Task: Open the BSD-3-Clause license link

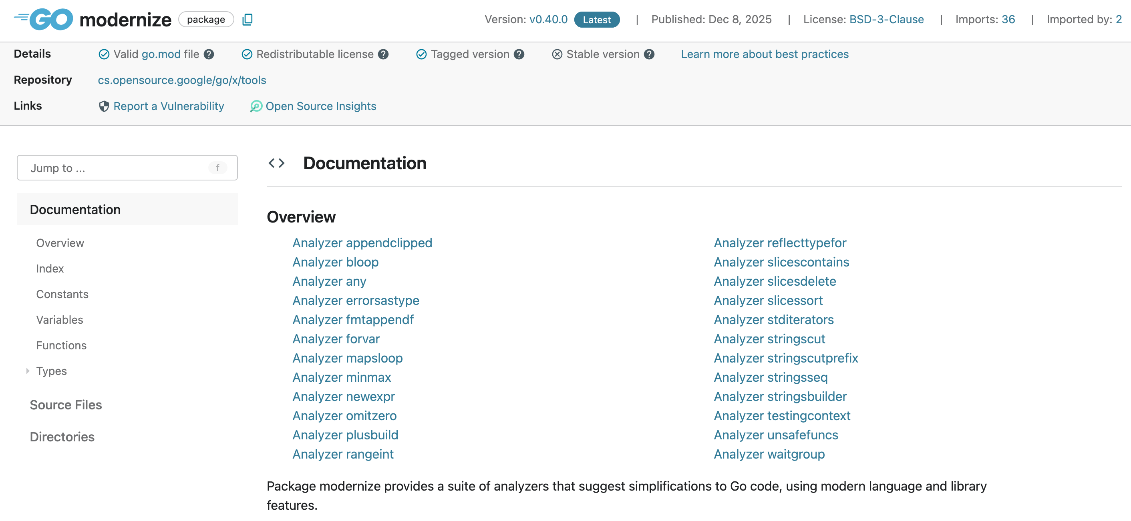Action: (886, 19)
